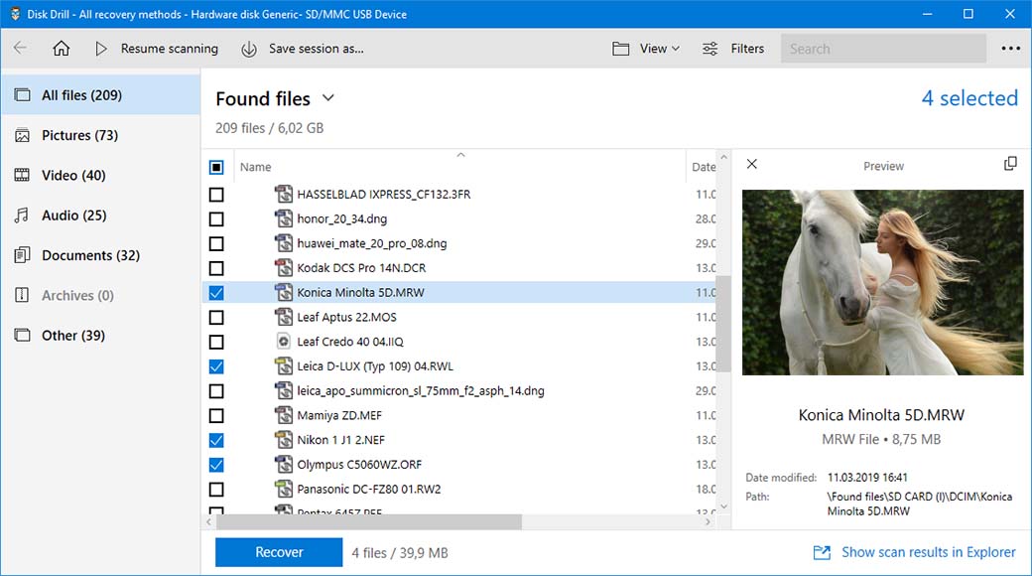Click into the Search field
This screenshot has height=576, width=1032.
point(883,49)
